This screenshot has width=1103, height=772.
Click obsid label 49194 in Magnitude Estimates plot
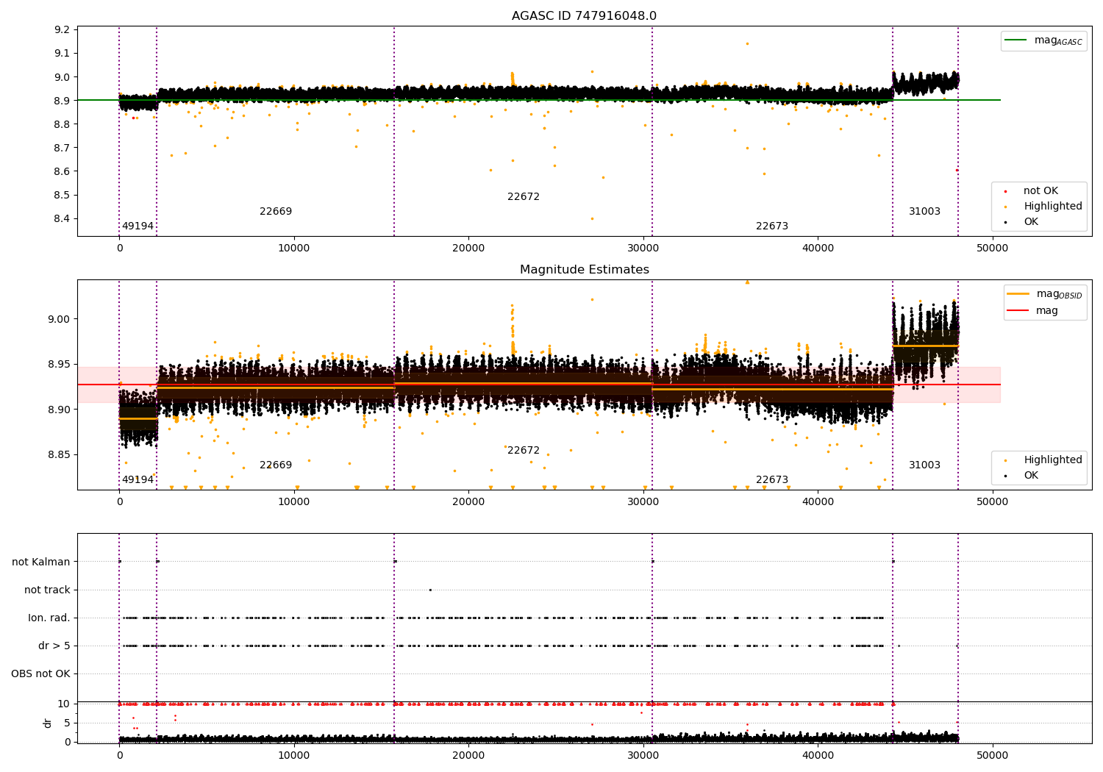(x=138, y=480)
